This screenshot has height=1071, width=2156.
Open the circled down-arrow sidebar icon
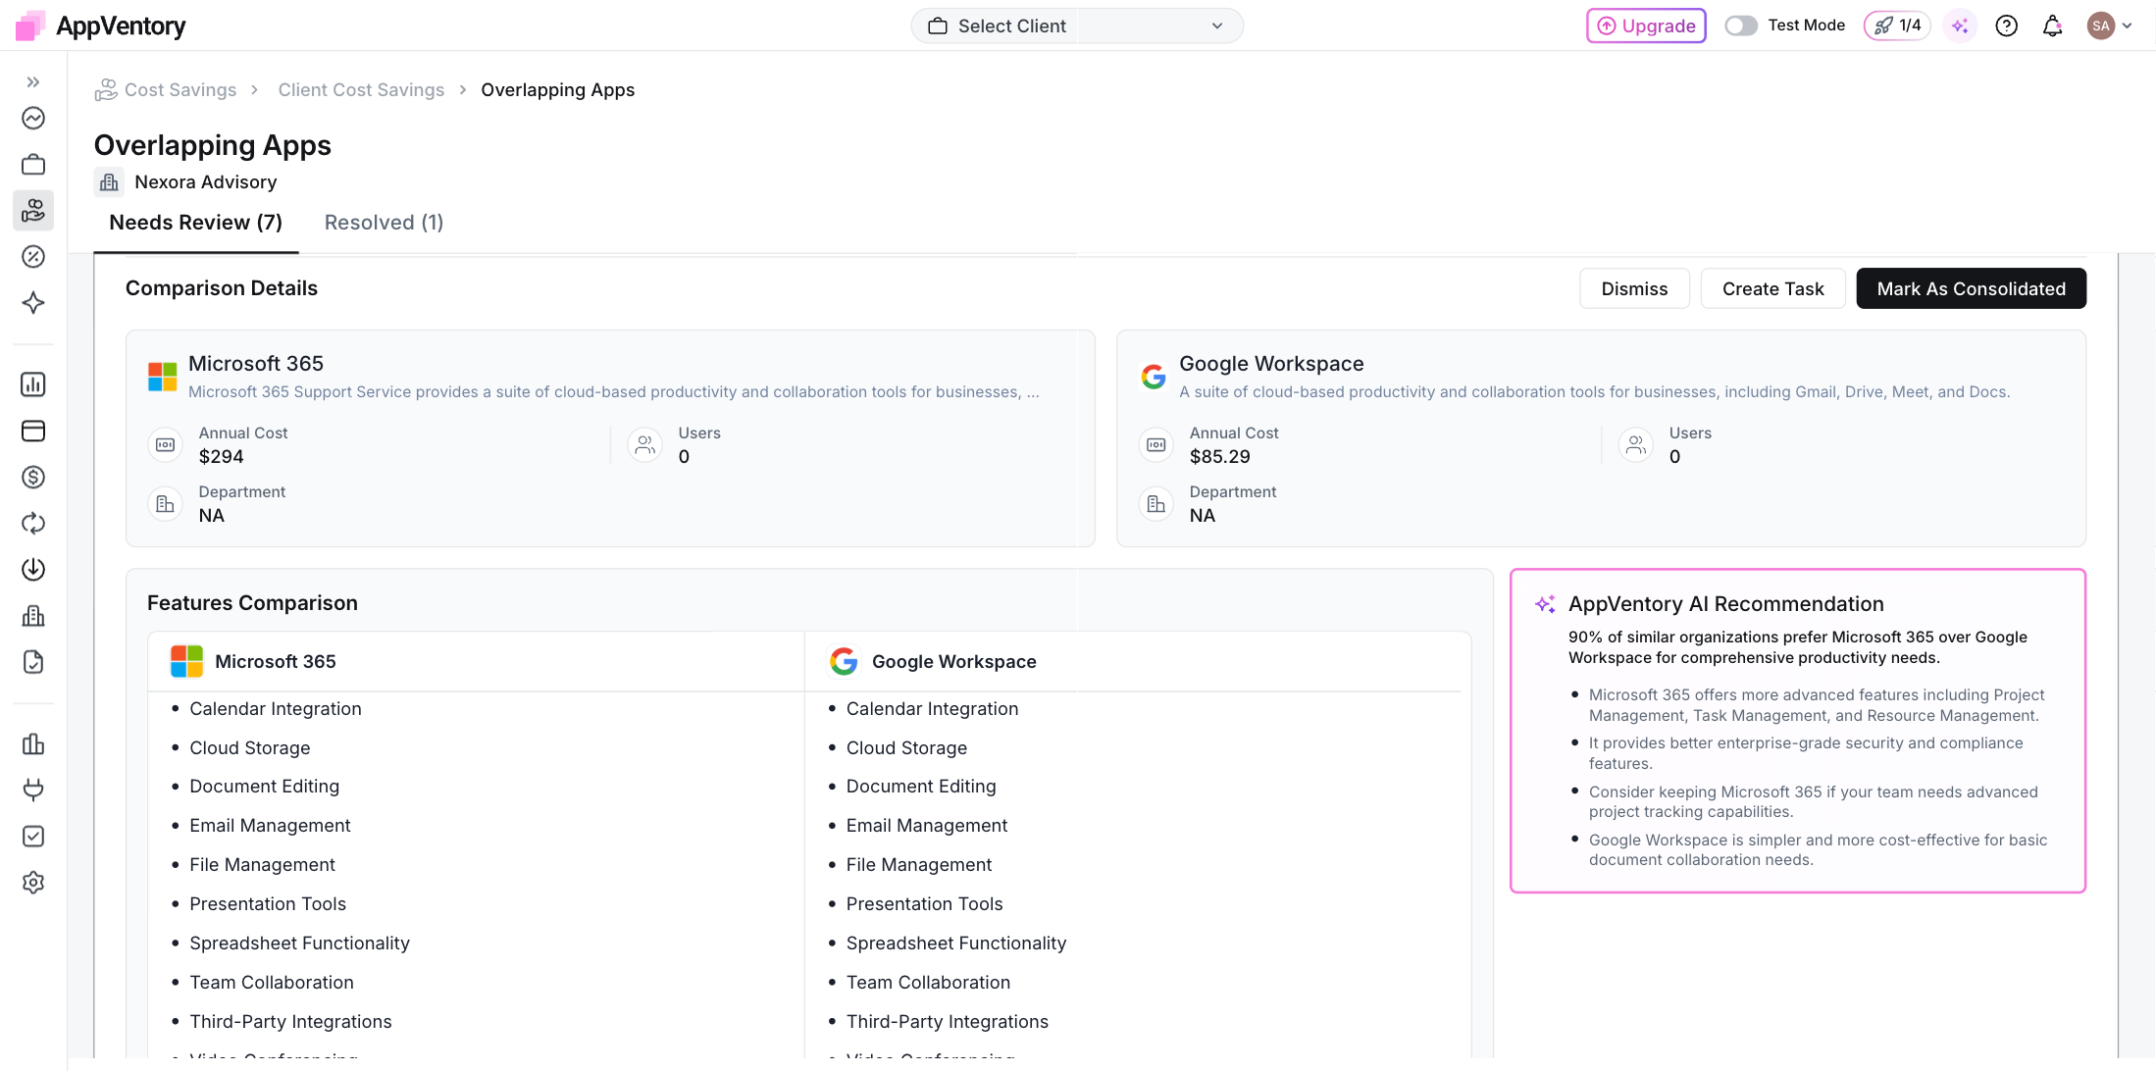(33, 570)
